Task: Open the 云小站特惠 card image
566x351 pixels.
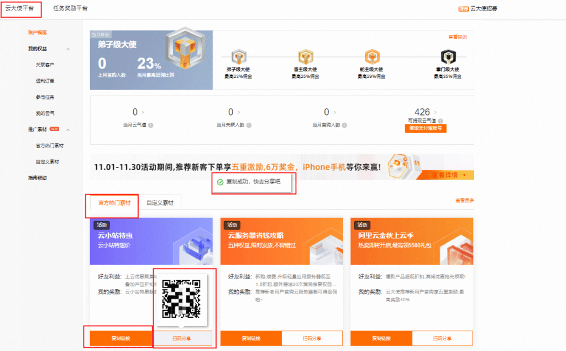Action: (151, 241)
